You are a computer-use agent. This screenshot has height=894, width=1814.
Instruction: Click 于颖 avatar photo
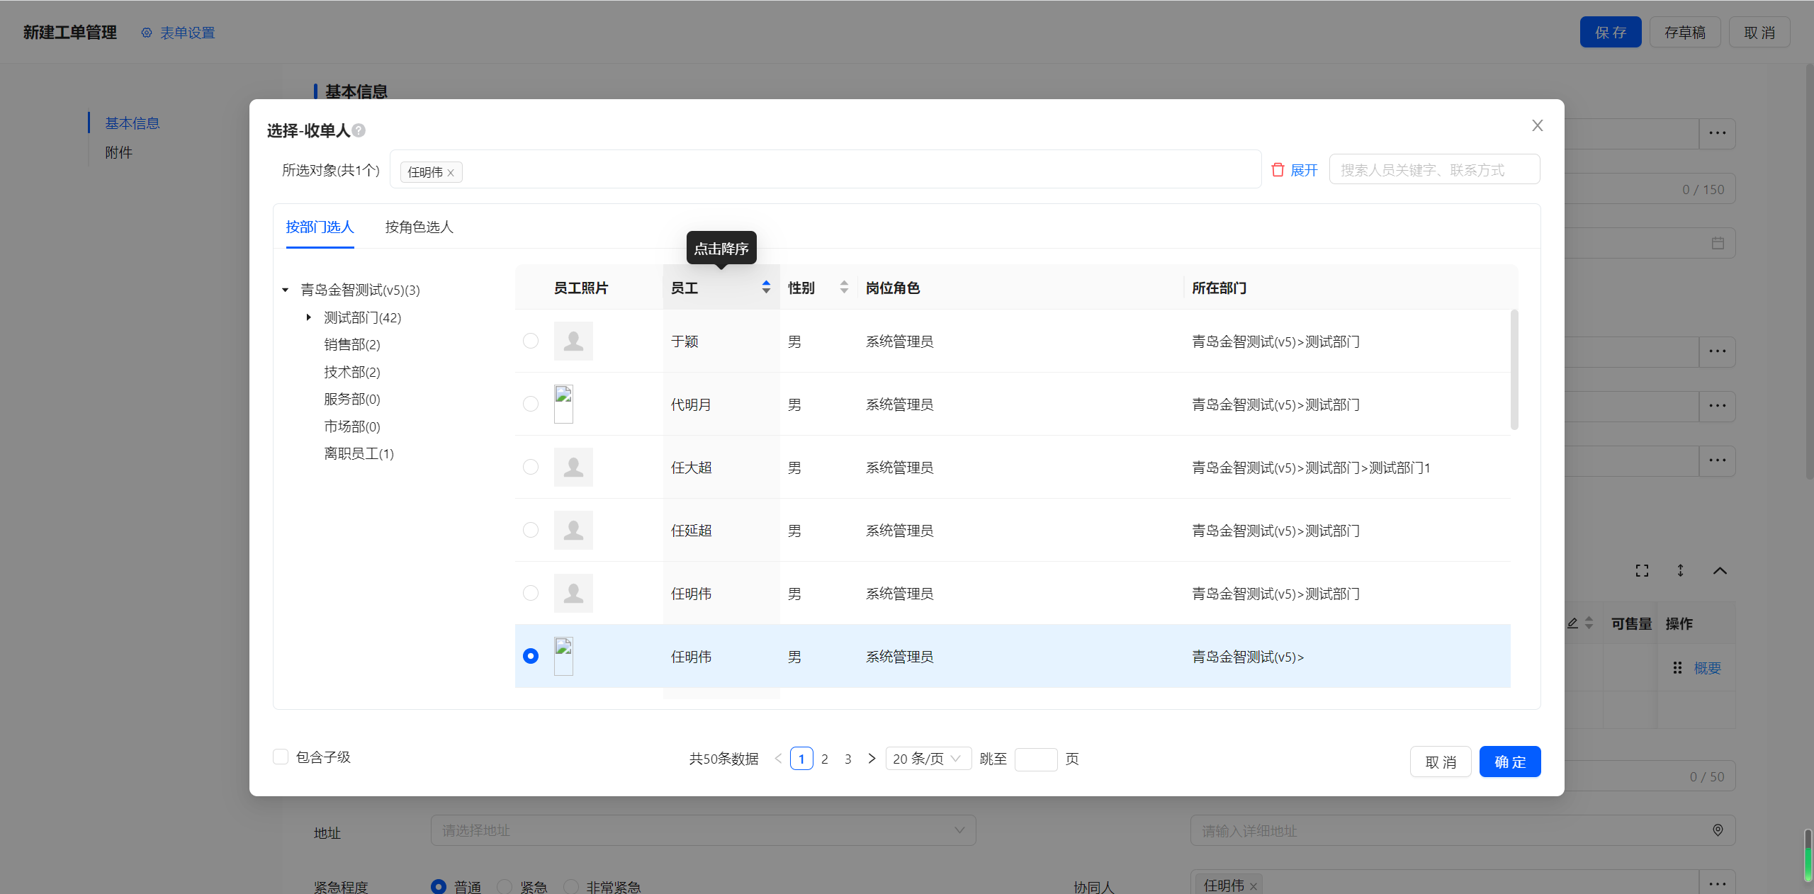pos(573,341)
